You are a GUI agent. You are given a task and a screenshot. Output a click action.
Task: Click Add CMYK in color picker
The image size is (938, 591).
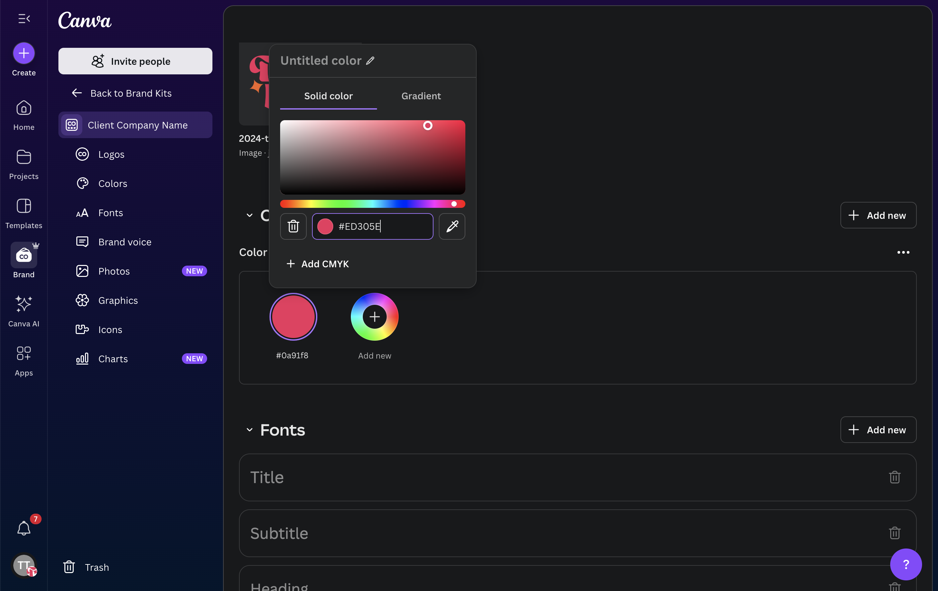[317, 264]
